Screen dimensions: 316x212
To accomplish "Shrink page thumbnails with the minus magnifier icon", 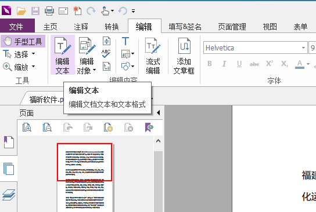I will 47,127.
